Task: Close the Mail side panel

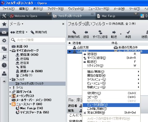Action: pos(63,24)
